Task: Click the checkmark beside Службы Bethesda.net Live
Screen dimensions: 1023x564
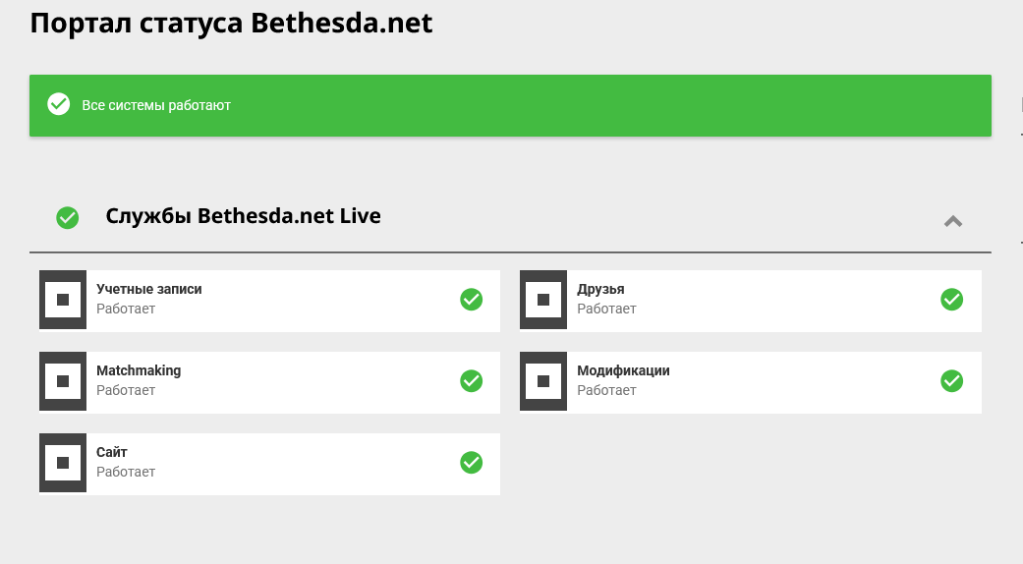Action: pyautogui.click(x=68, y=217)
